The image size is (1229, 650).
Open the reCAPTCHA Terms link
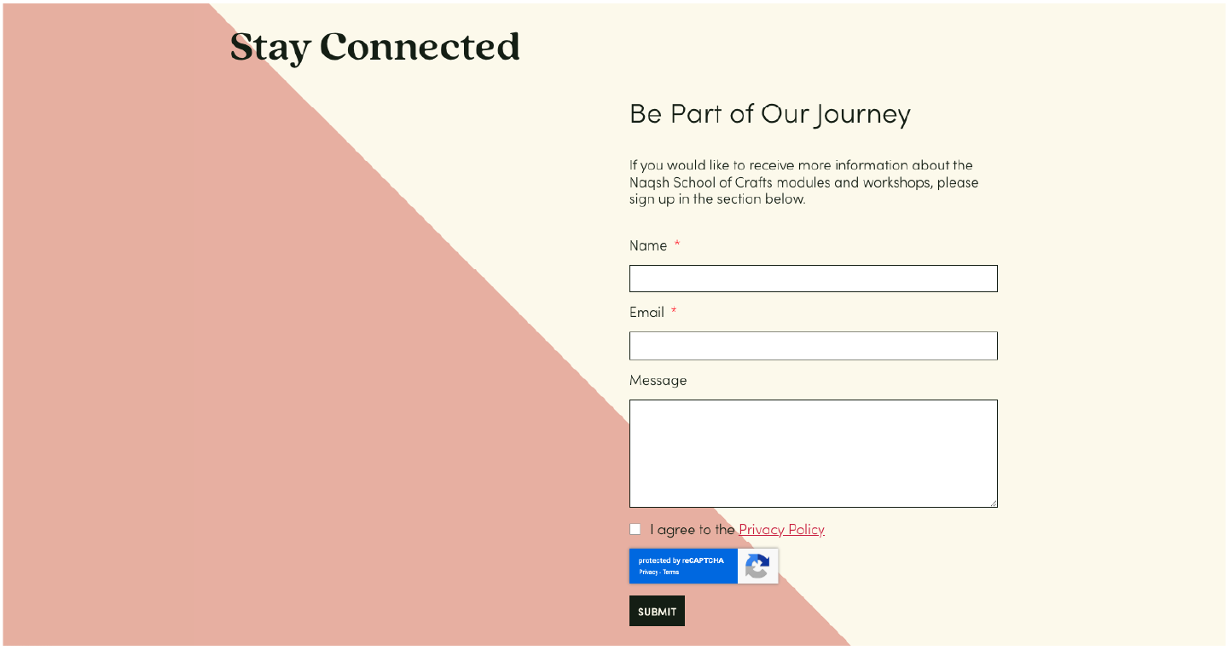671,572
